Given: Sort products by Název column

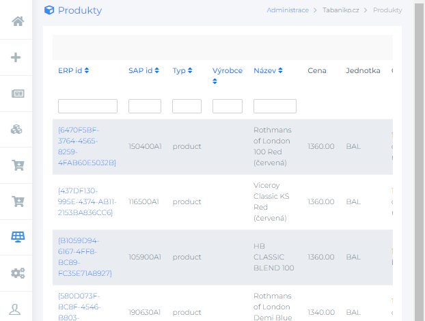Looking at the screenshot, I should click(x=268, y=70).
